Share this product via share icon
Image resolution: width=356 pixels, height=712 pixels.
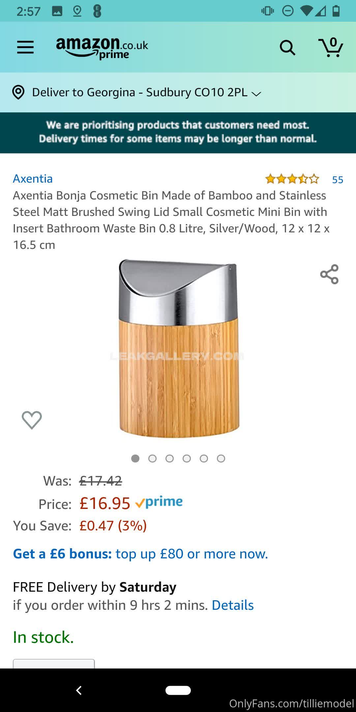coord(329,274)
